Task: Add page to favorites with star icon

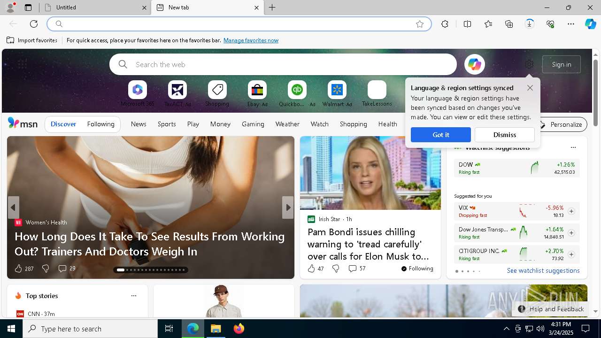Action: pyautogui.click(x=420, y=24)
